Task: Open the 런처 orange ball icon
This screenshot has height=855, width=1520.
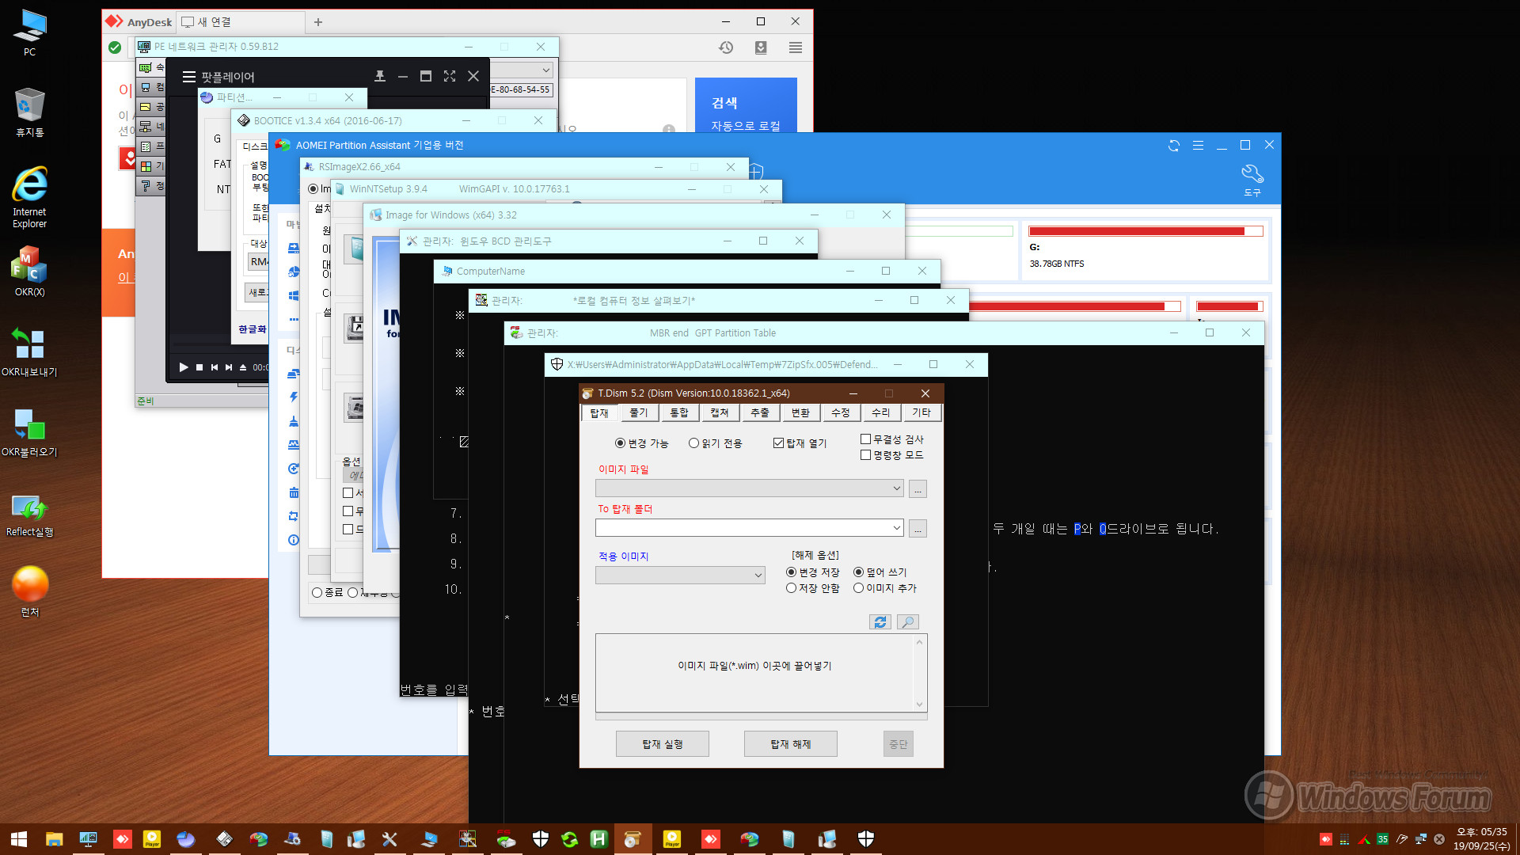Action: 29,592
